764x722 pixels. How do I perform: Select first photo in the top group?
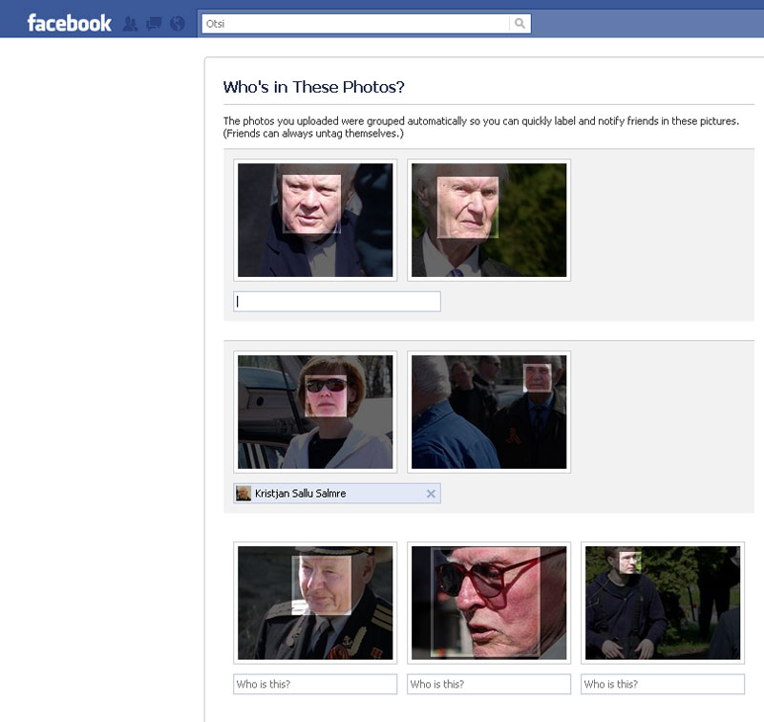[x=315, y=220]
